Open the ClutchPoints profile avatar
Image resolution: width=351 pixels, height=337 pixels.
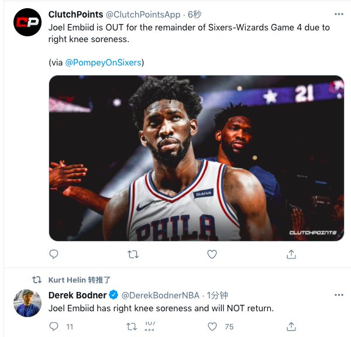click(27, 22)
